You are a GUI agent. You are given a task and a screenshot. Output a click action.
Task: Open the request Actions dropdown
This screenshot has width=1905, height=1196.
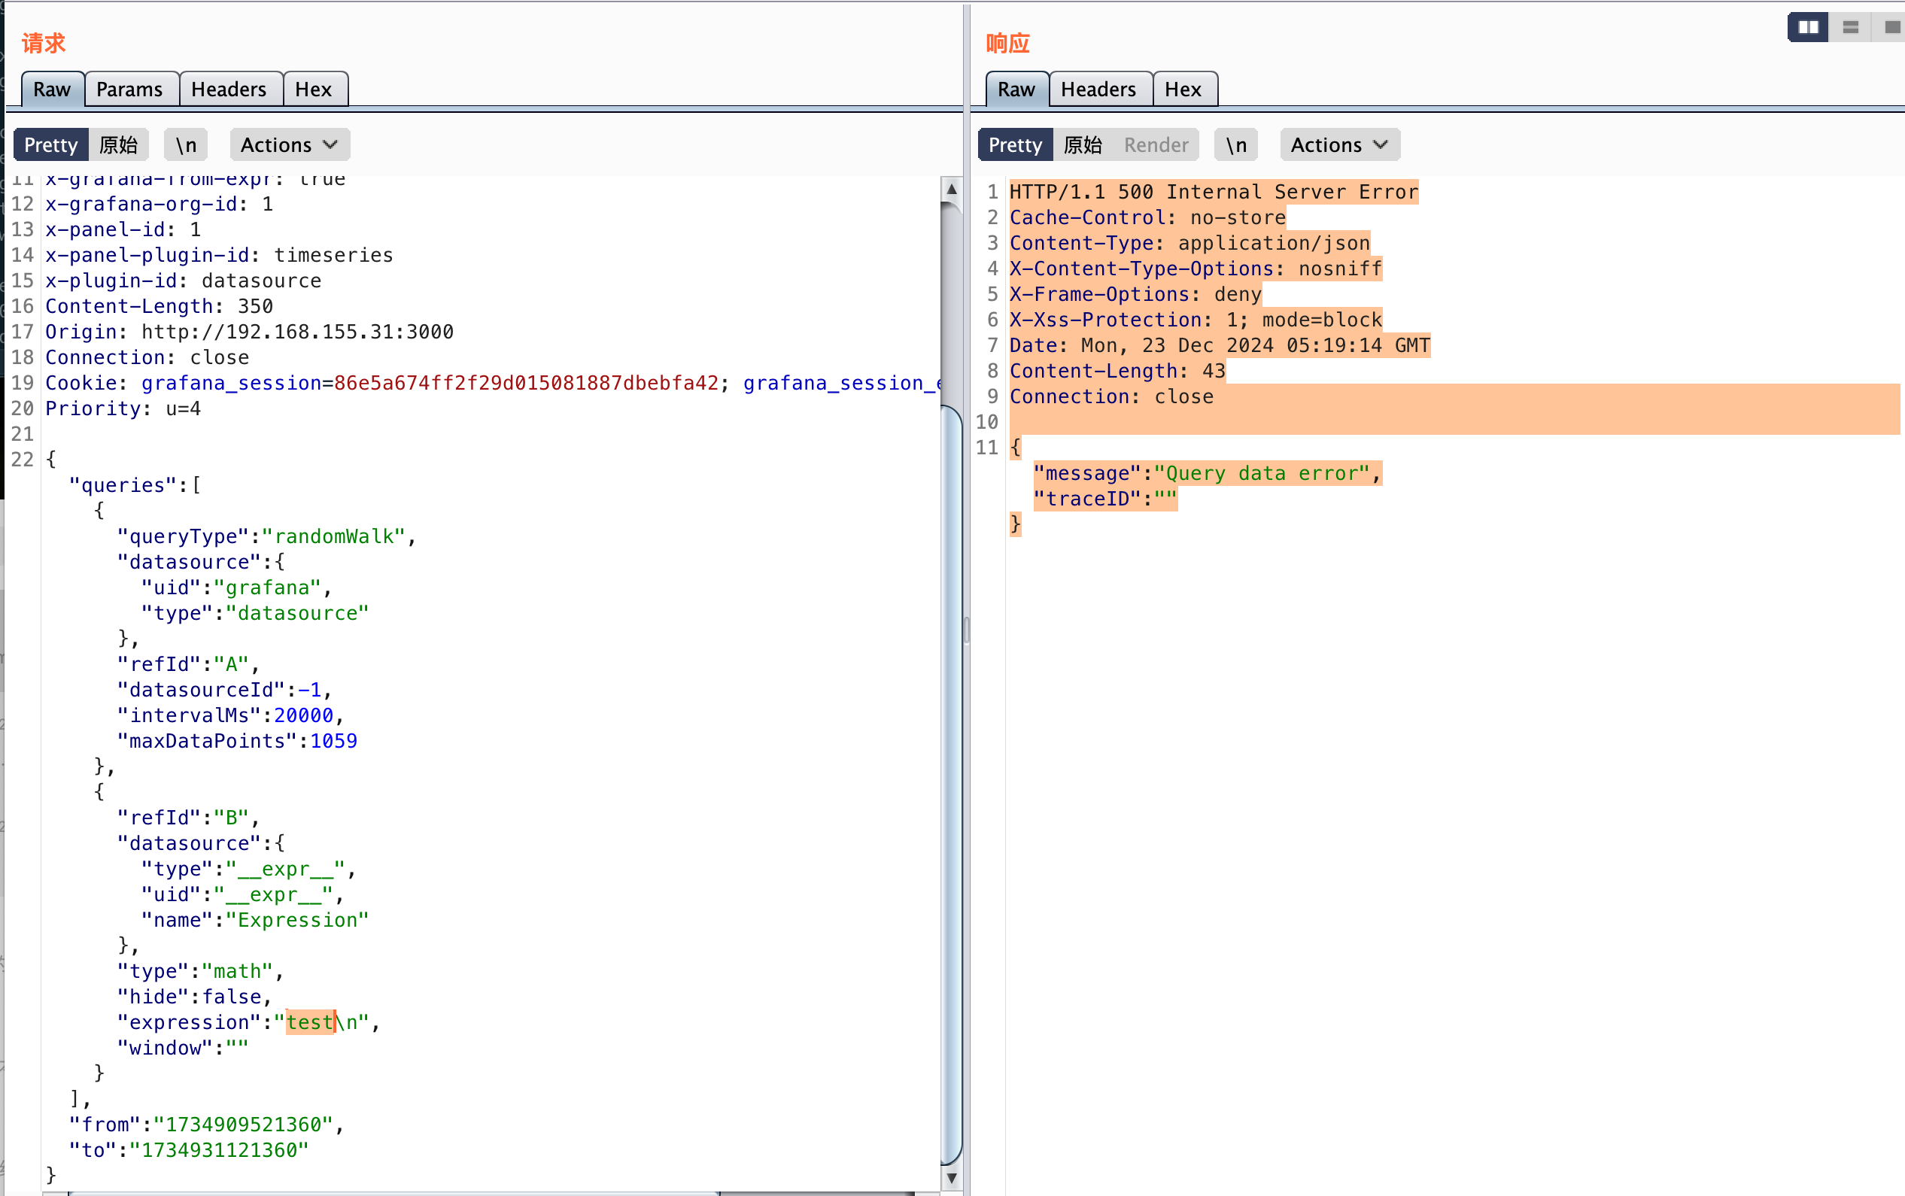point(290,144)
